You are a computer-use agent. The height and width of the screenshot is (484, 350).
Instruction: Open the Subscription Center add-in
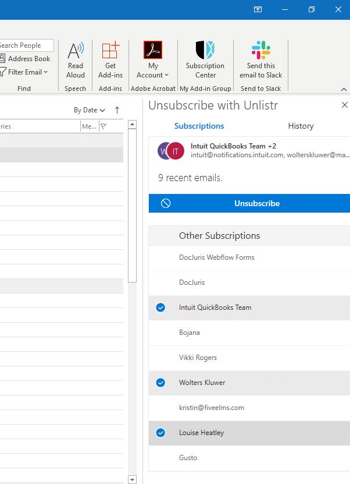coord(205,61)
